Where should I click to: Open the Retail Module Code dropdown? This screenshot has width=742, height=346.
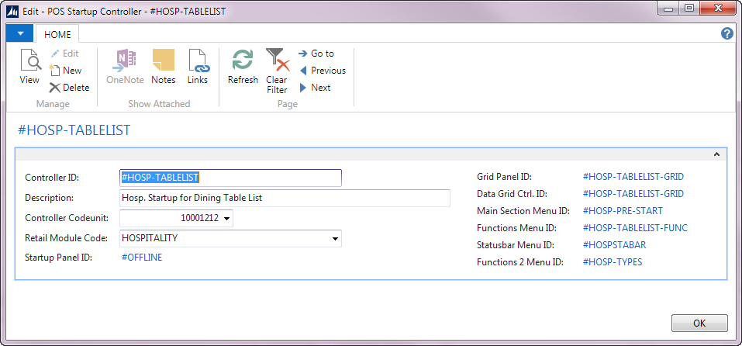pos(335,239)
